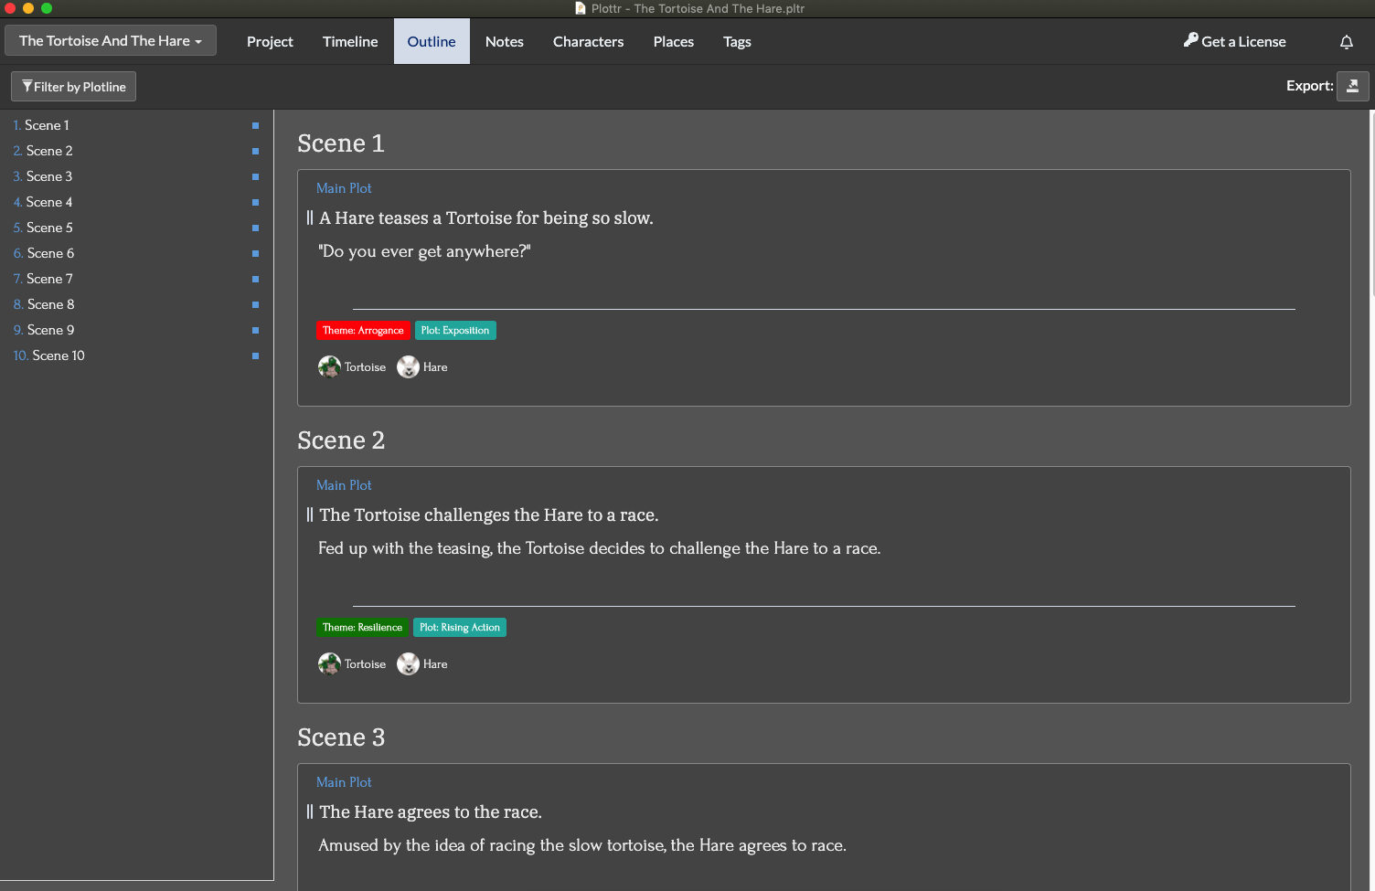Click the blue plotline dot beside Scene 8
The image size is (1375, 891).
click(255, 304)
